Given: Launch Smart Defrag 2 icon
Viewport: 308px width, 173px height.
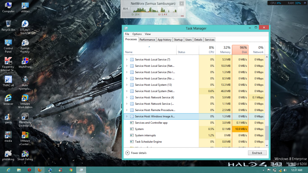Looking at the screenshot, I should click(25, 157).
